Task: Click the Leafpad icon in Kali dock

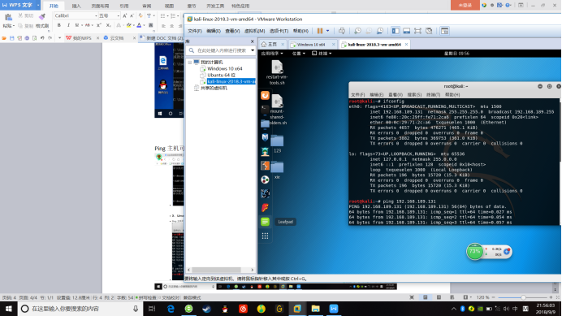Action: tap(265, 222)
